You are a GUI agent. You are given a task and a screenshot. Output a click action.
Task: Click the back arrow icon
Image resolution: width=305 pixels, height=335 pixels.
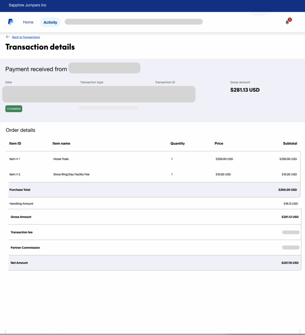8,37
